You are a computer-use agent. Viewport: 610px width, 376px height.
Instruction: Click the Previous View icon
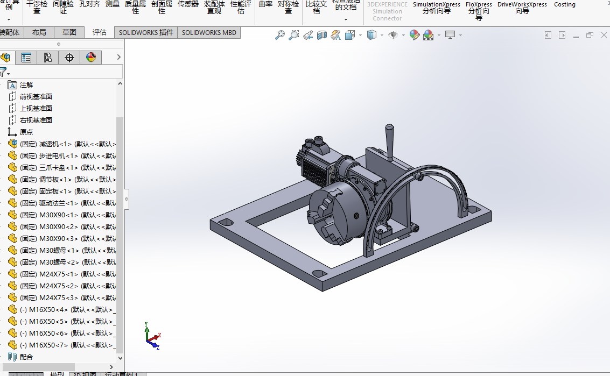pyautogui.click(x=308, y=36)
